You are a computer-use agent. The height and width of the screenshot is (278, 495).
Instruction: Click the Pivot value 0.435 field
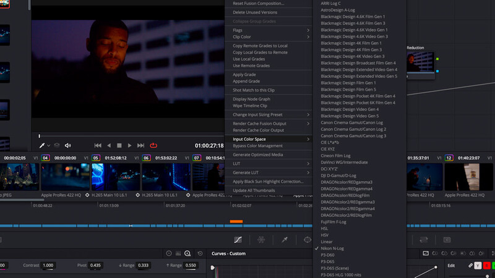coord(95,266)
